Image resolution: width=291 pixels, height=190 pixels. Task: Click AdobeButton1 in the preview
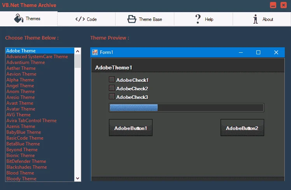tap(131, 128)
